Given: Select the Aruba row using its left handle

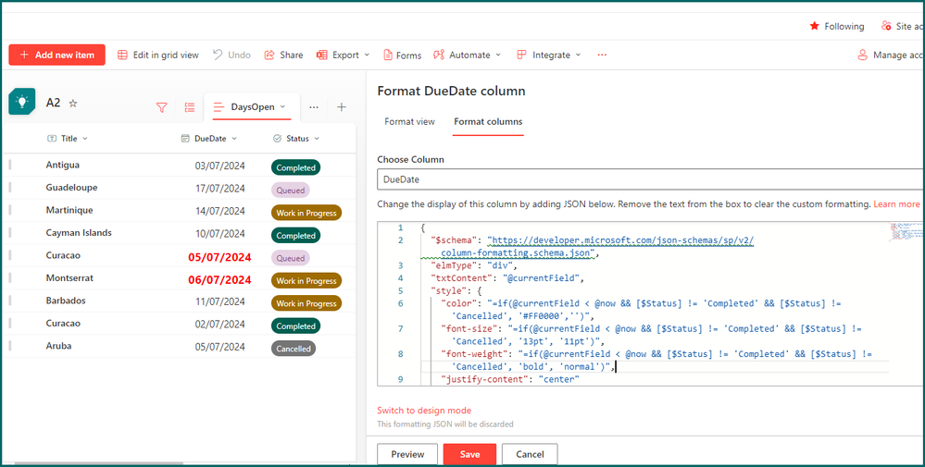Looking at the screenshot, I should tap(10, 346).
